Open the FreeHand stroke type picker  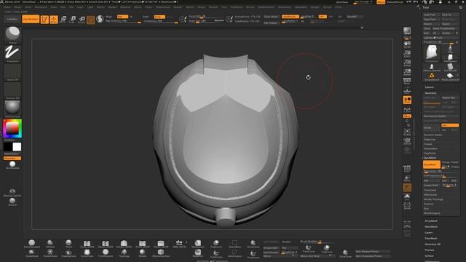point(12,53)
